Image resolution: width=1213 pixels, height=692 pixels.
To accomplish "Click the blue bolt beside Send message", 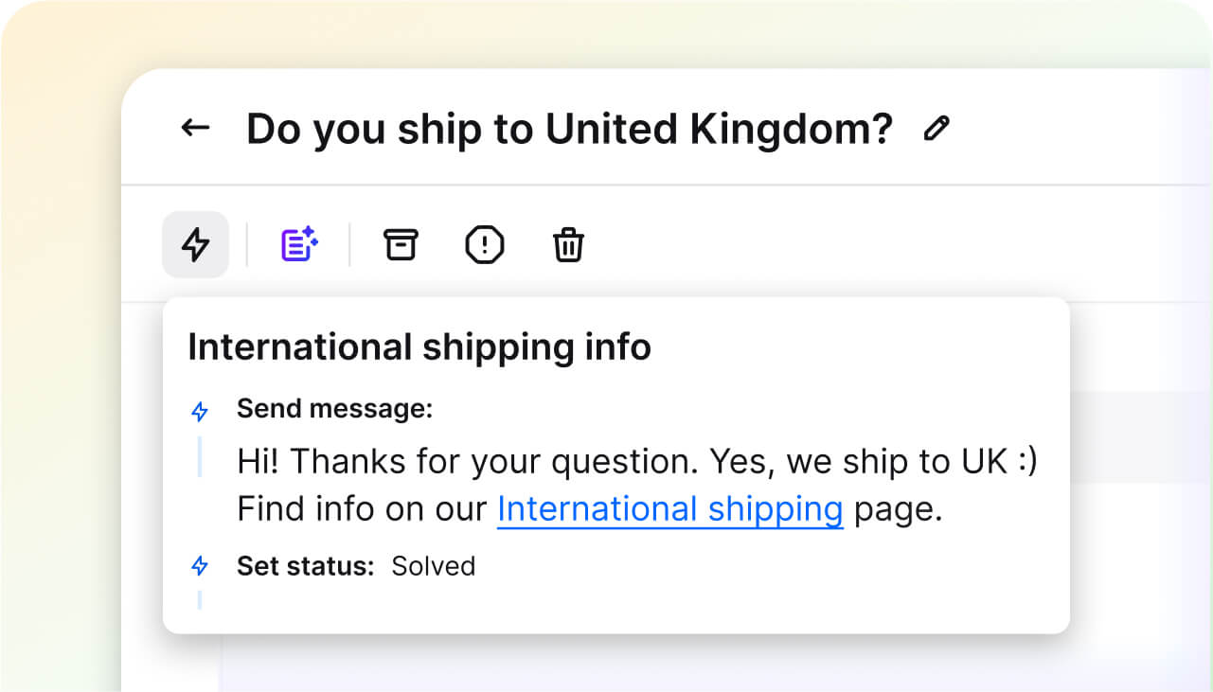I will (200, 411).
